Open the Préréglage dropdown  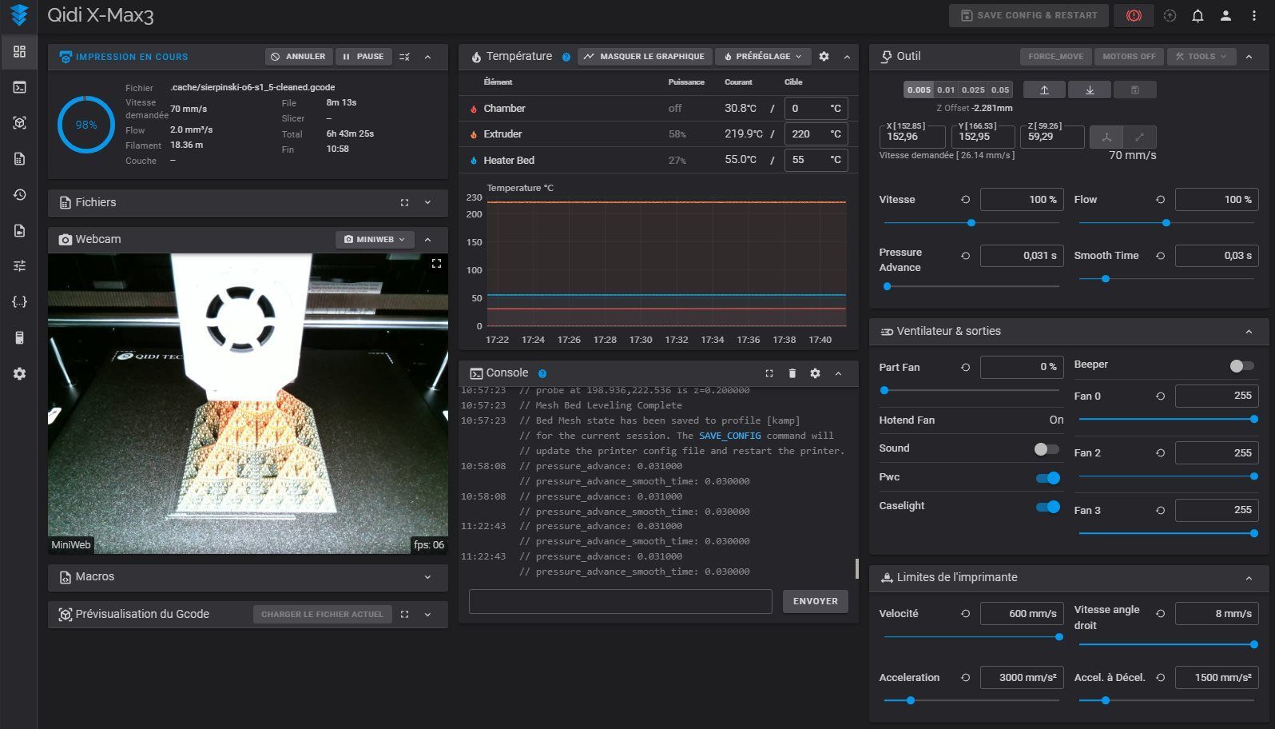[x=762, y=57]
